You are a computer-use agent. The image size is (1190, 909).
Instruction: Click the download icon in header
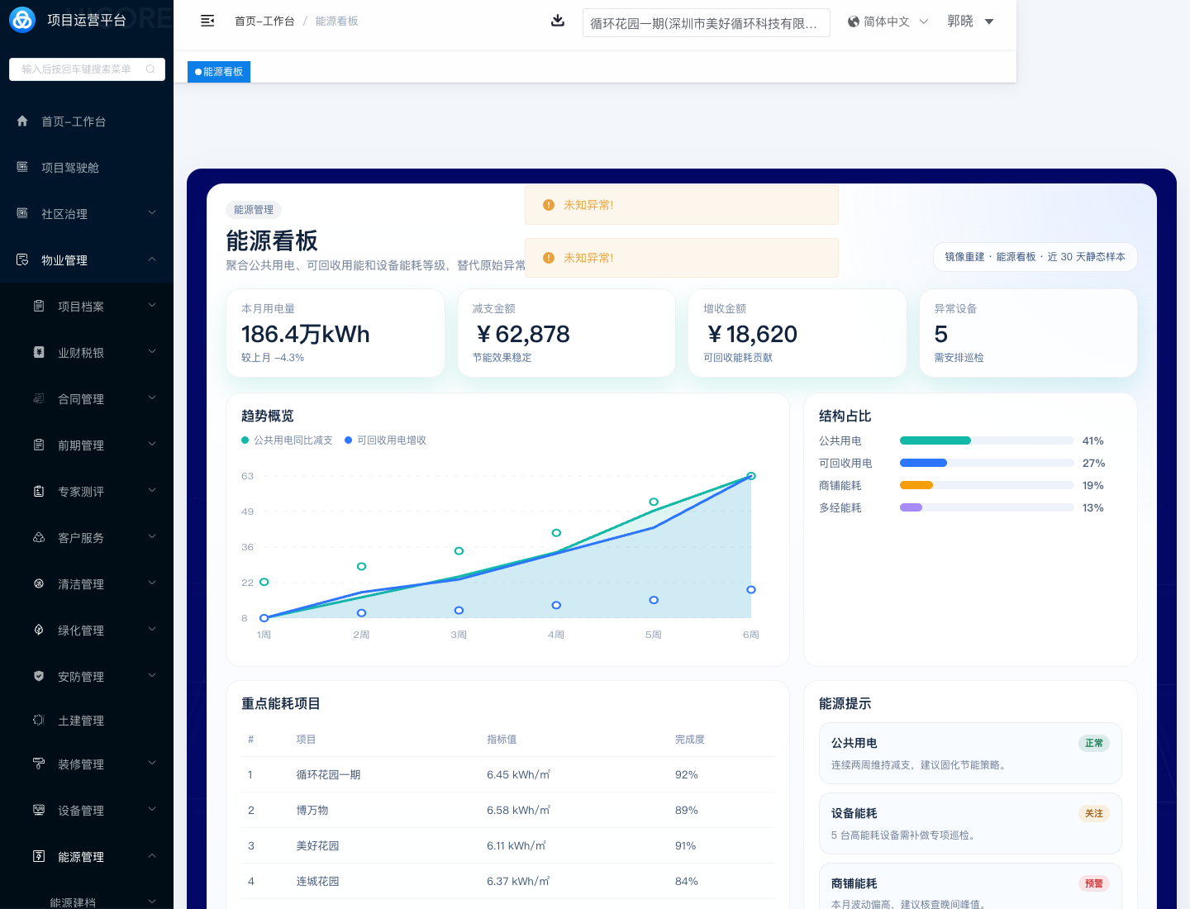point(558,21)
